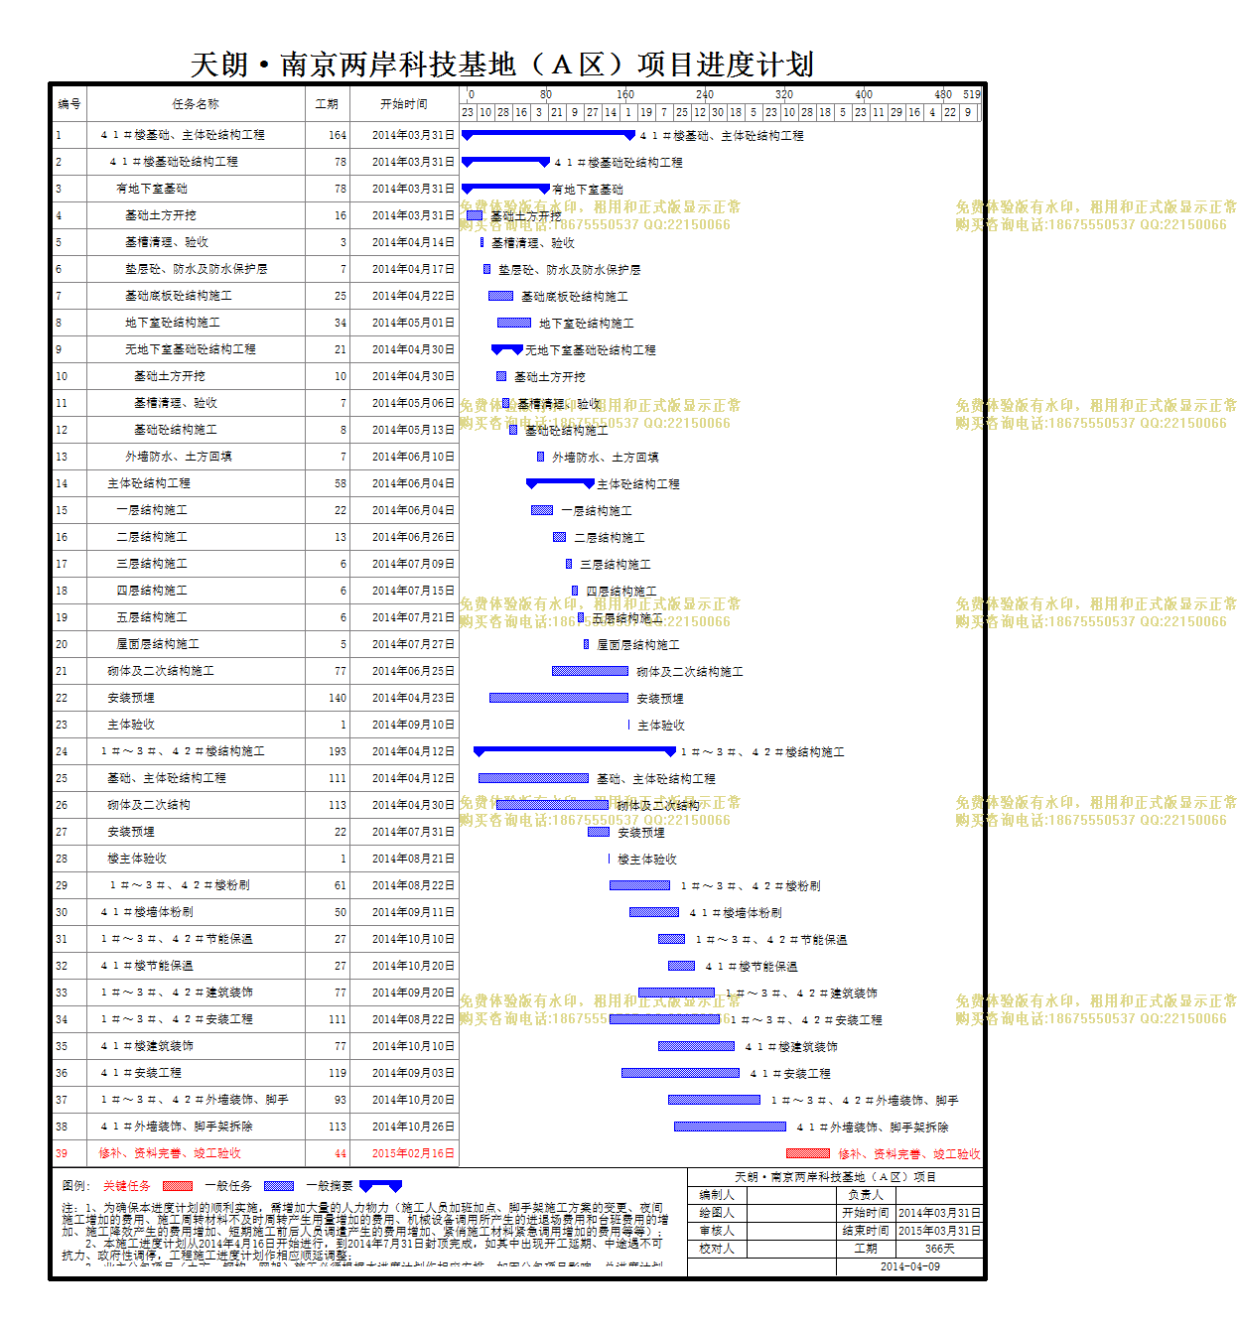
Task: Select the 任务名称 column header
Action: click(x=195, y=103)
